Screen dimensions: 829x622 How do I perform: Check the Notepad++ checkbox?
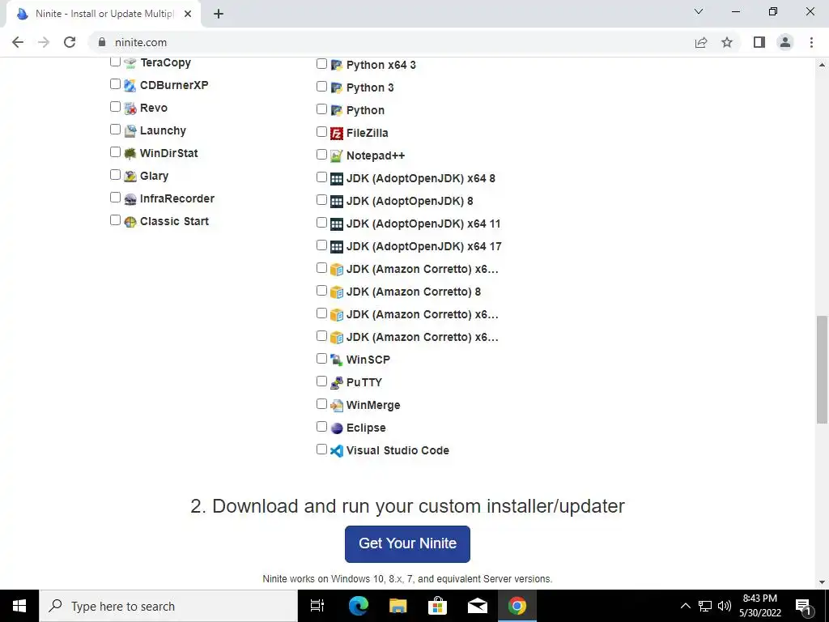[x=321, y=155]
